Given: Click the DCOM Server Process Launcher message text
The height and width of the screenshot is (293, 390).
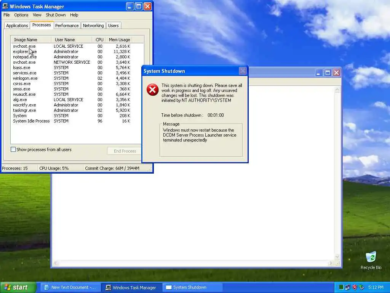Looking at the screenshot, I should (x=200, y=135).
